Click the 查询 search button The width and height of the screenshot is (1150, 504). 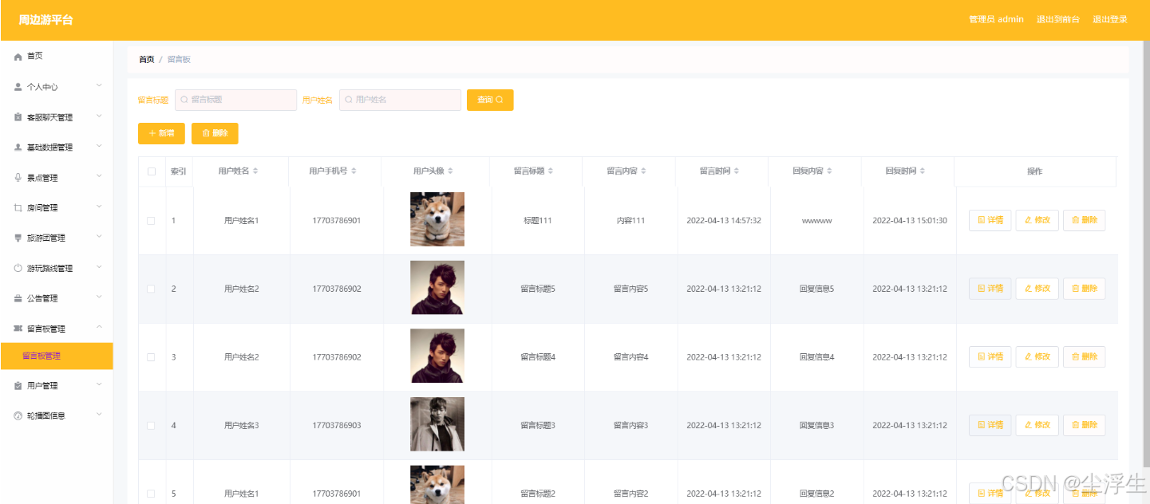(490, 100)
